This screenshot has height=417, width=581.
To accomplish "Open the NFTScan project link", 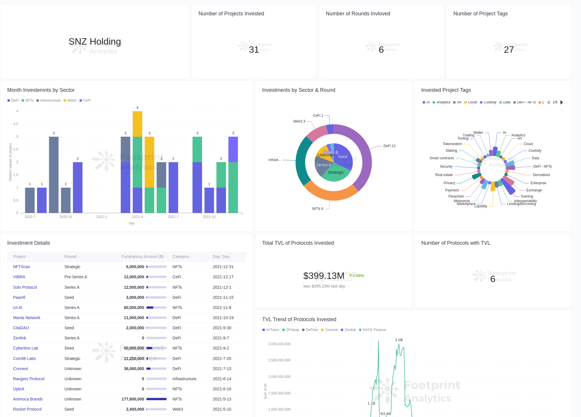I will pos(21,267).
